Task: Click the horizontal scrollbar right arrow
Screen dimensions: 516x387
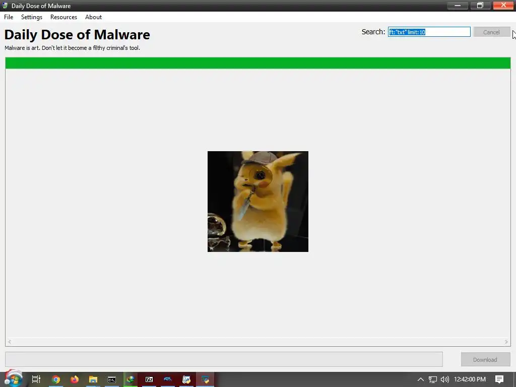Action: (x=506, y=342)
